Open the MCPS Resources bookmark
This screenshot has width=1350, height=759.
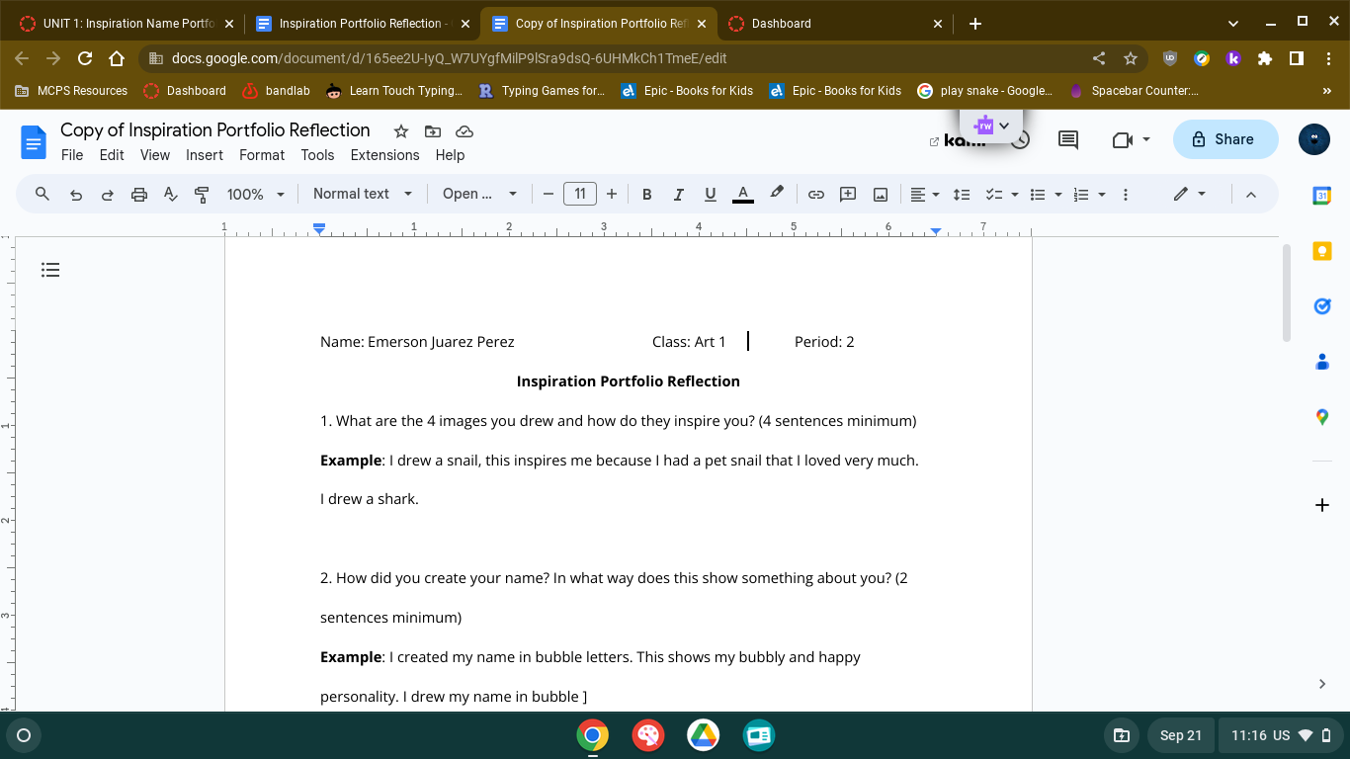tap(72, 91)
